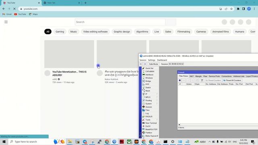This screenshot has width=258, height=145.
Task: Toggle Safe Mode in WinBox
Action: tap(153, 64)
